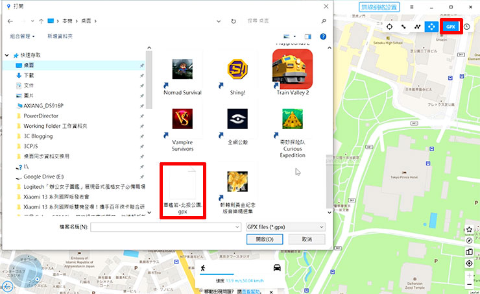Image resolution: width=480 pixels, height=294 pixels.
Task: Open recent locations dropdown arrow
Action: (x=32, y=21)
